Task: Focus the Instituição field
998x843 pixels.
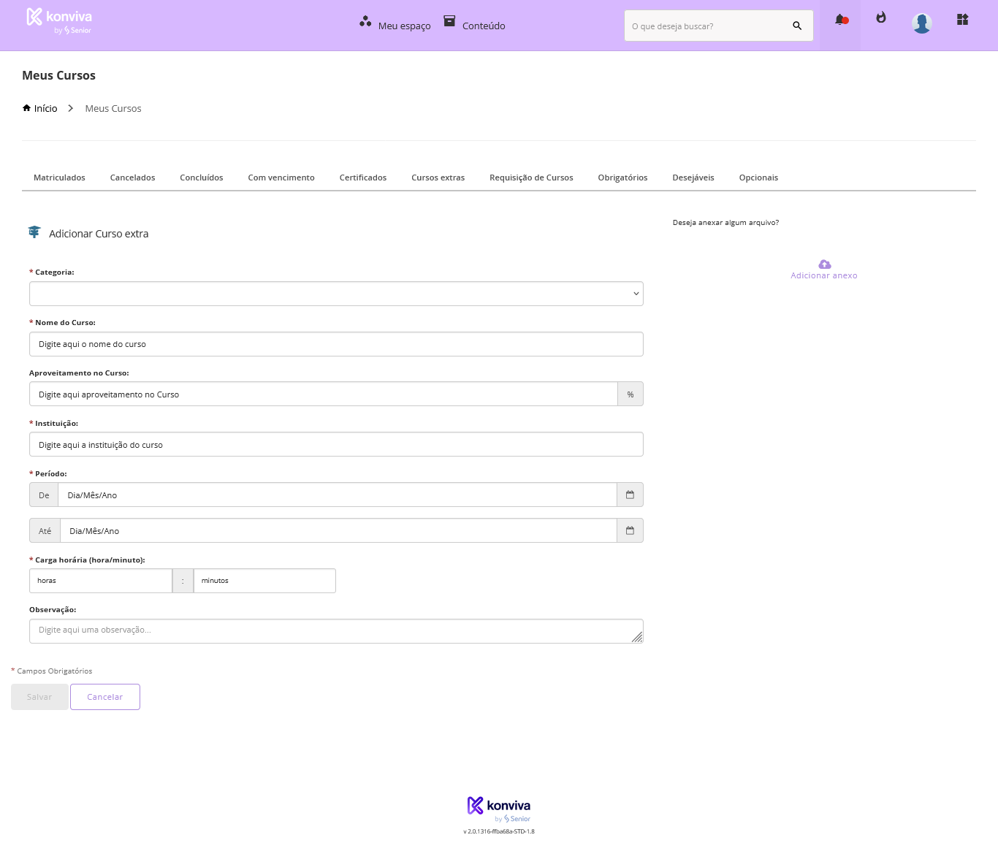Action: point(336,444)
